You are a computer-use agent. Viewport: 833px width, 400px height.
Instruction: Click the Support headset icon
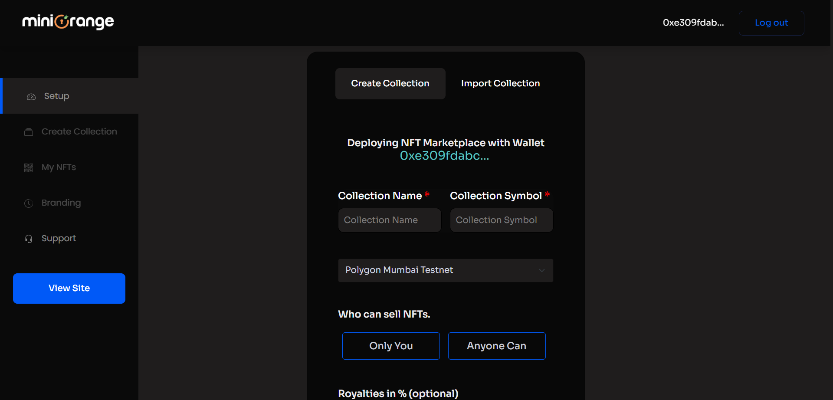click(29, 239)
